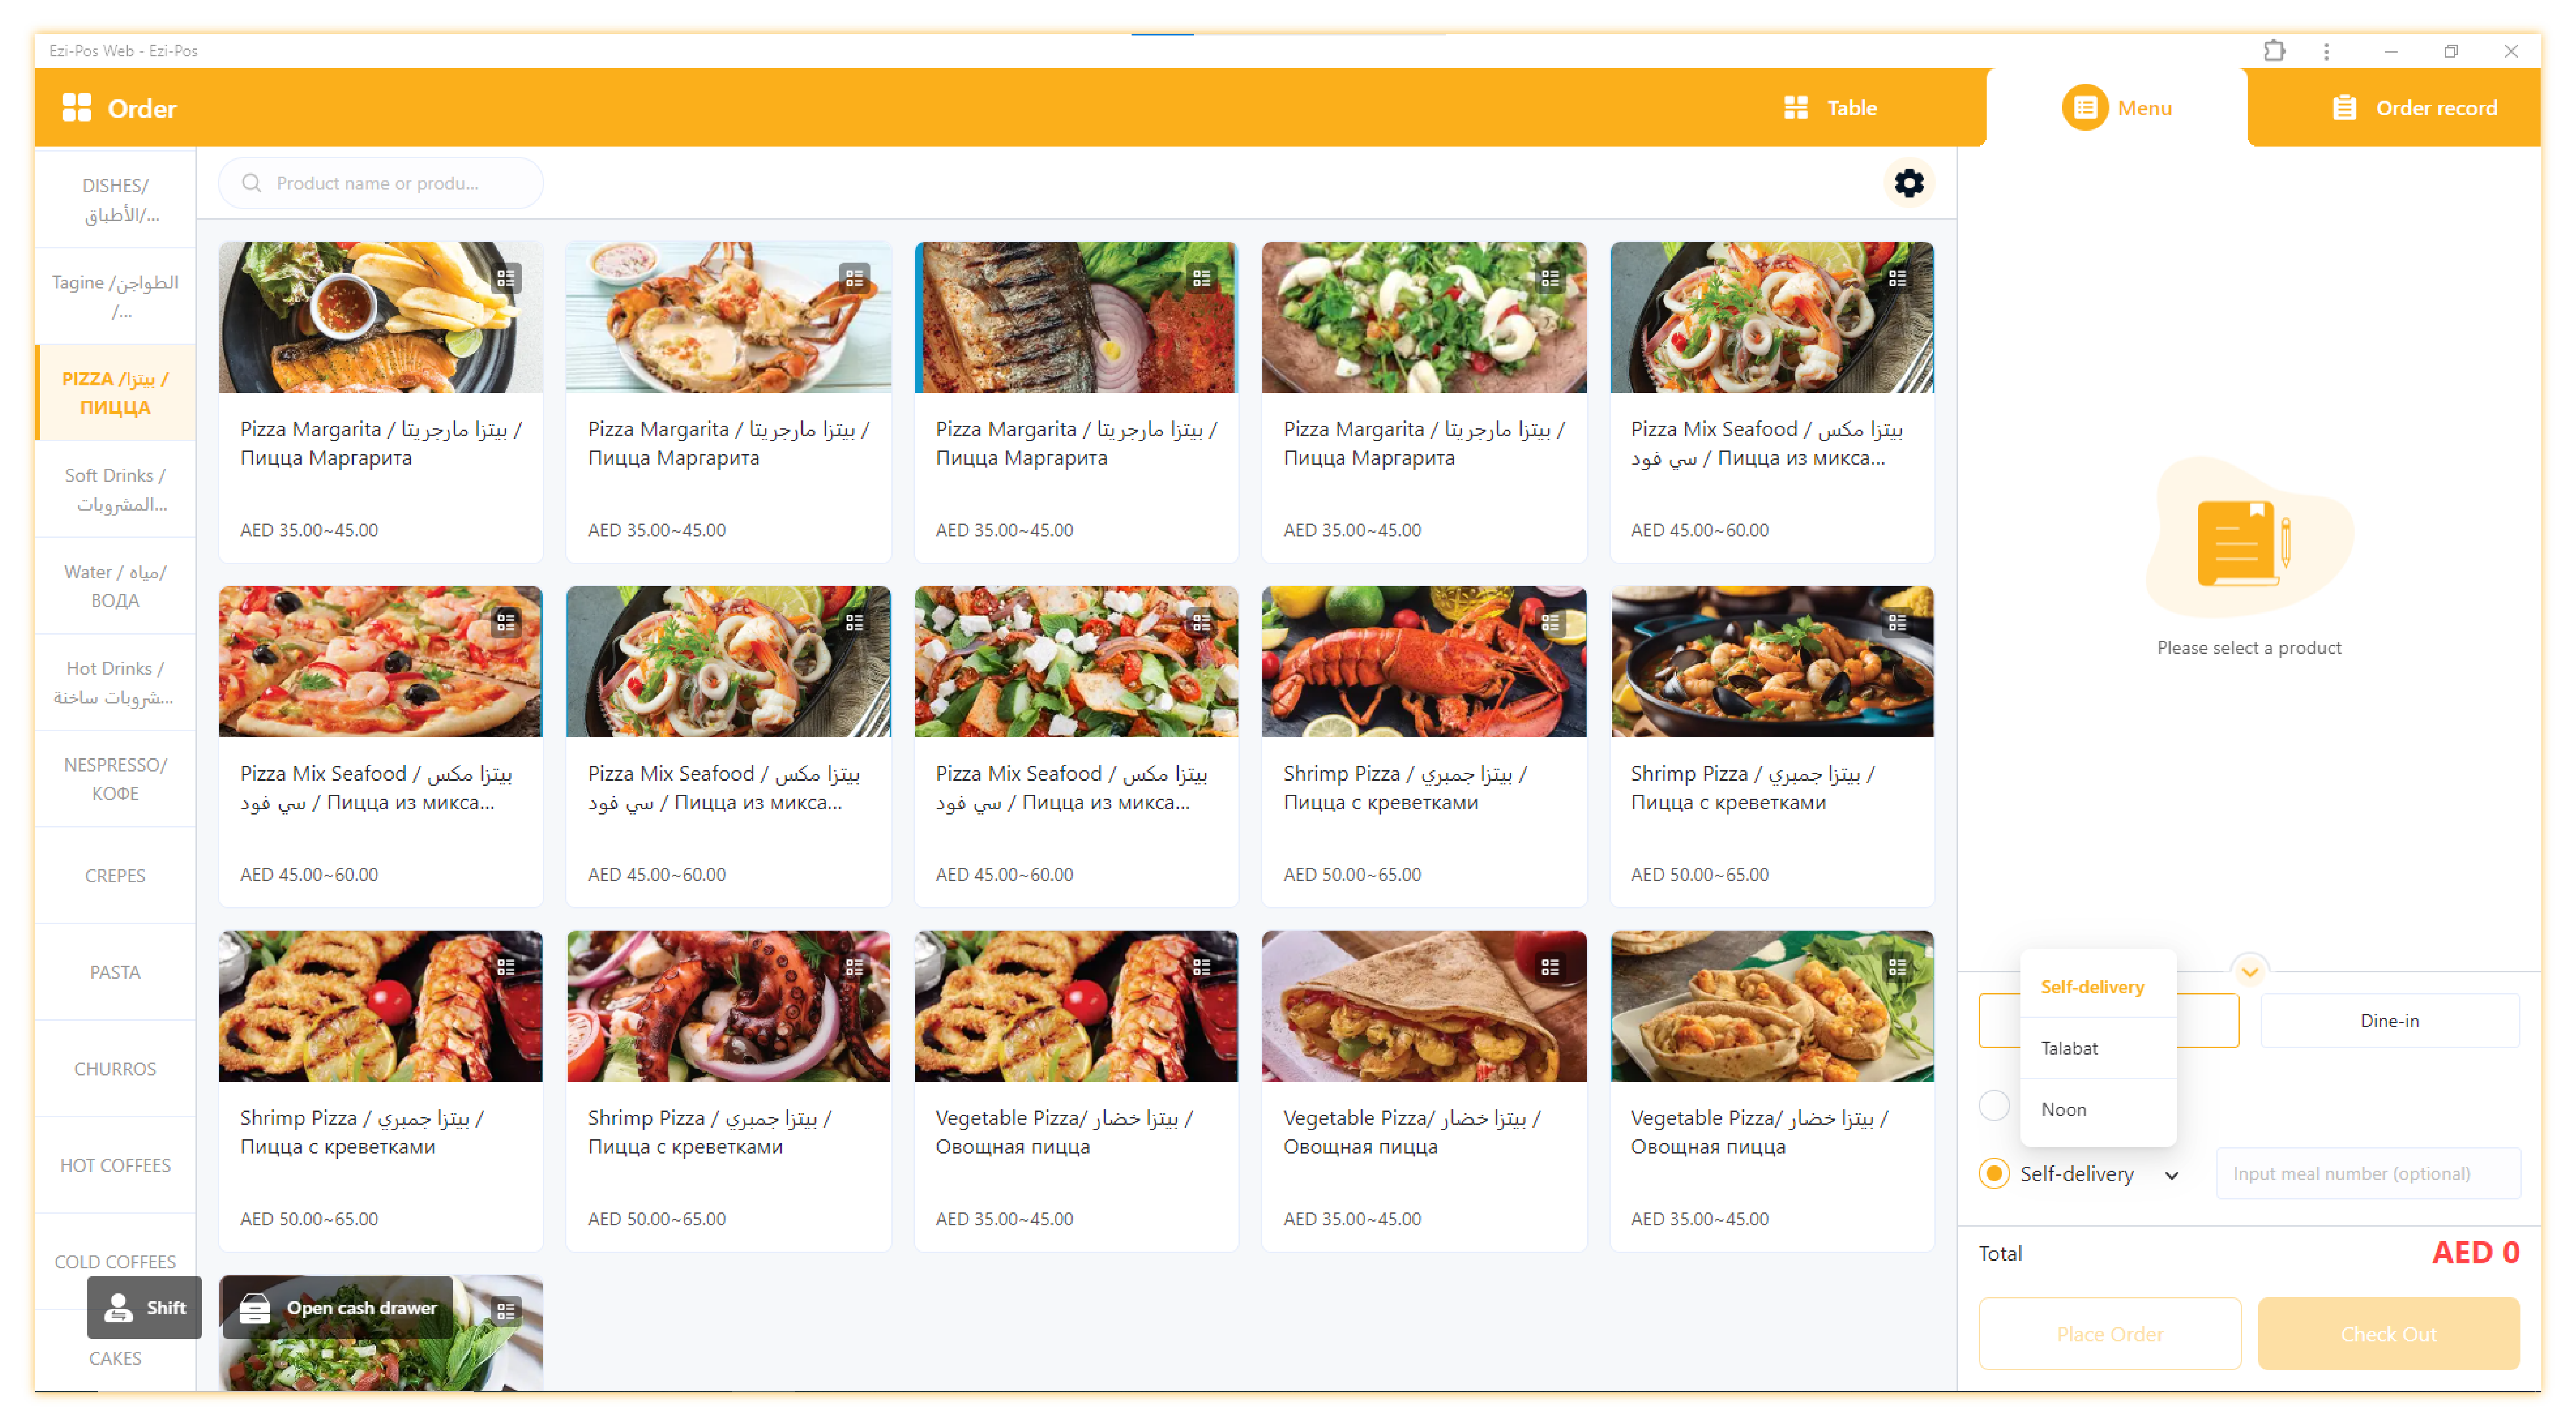This screenshot has width=2576, height=1427.
Task: Select the CHURROS category
Action: (115, 1068)
